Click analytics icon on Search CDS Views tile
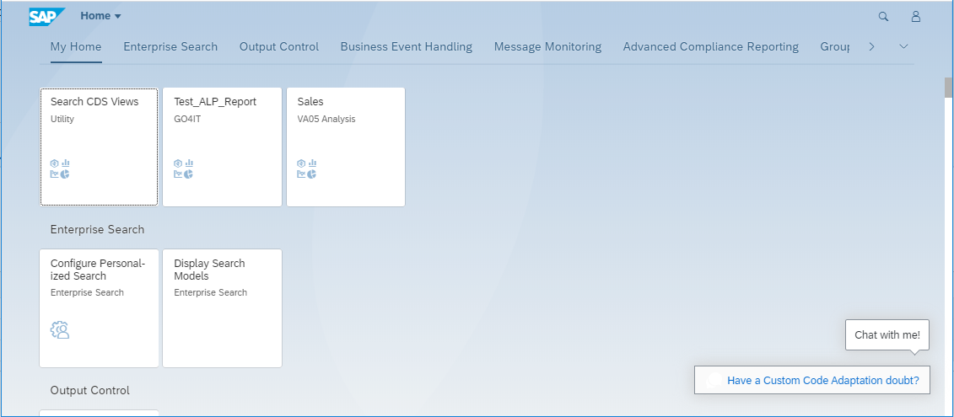The height and width of the screenshot is (417, 954). click(60, 168)
